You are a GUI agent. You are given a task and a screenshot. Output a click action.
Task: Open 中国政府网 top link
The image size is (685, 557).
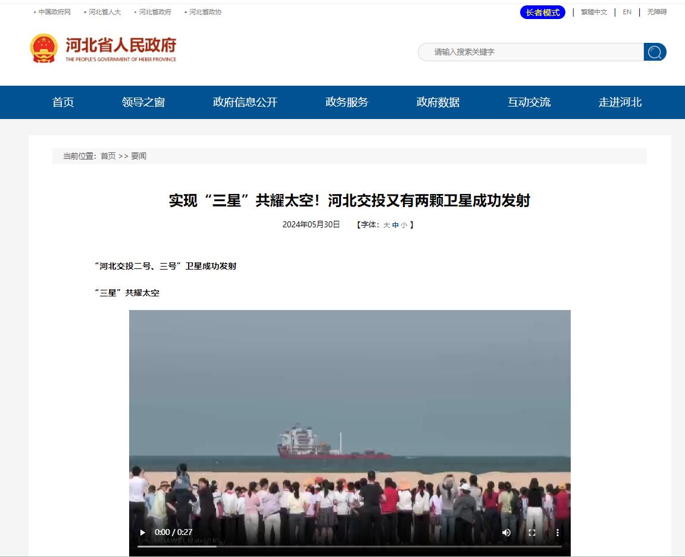[54, 12]
